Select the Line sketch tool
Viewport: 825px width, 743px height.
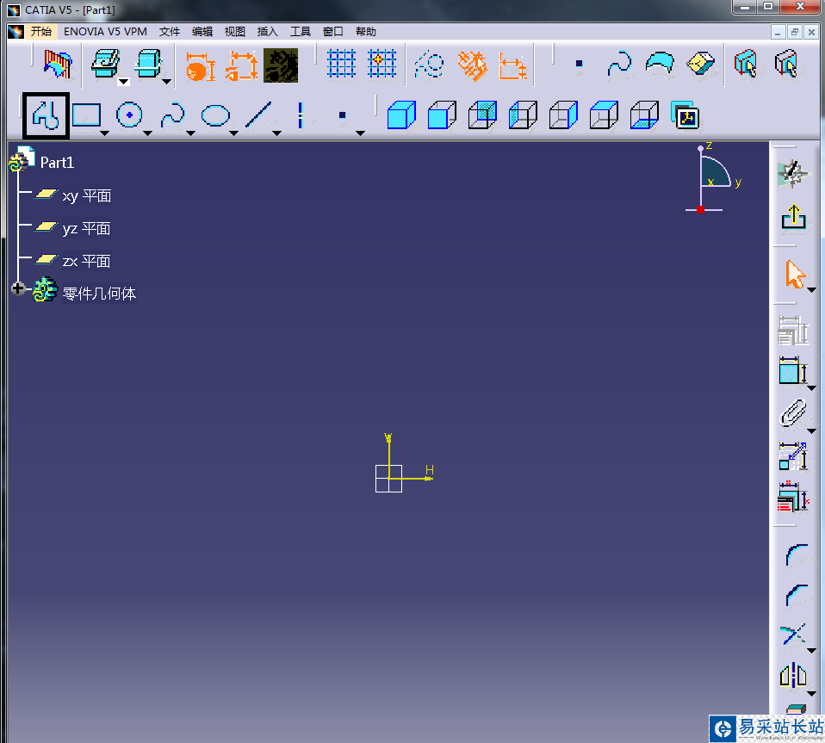[x=258, y=115]
